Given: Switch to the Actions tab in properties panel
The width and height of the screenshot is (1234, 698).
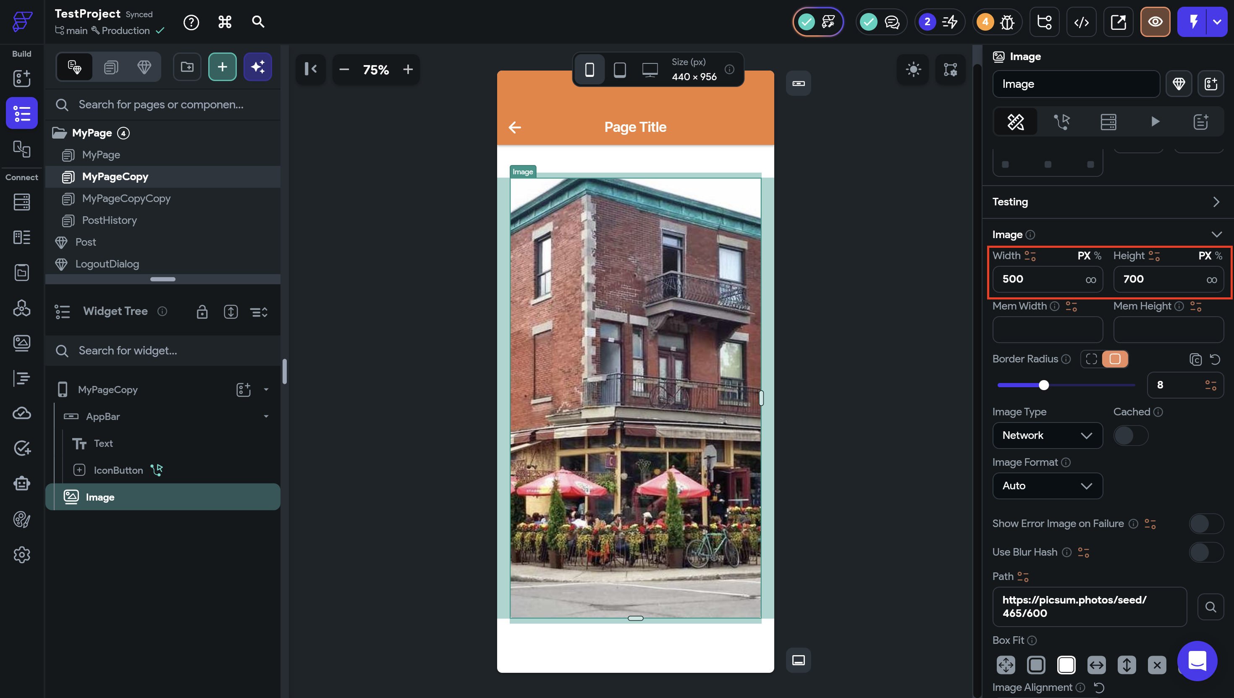Looking at the screenshot, I should pos(1061,122).
